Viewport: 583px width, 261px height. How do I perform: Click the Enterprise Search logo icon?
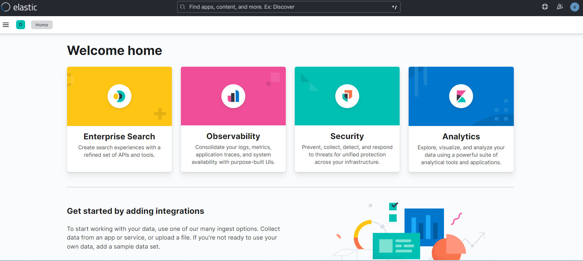119,96
